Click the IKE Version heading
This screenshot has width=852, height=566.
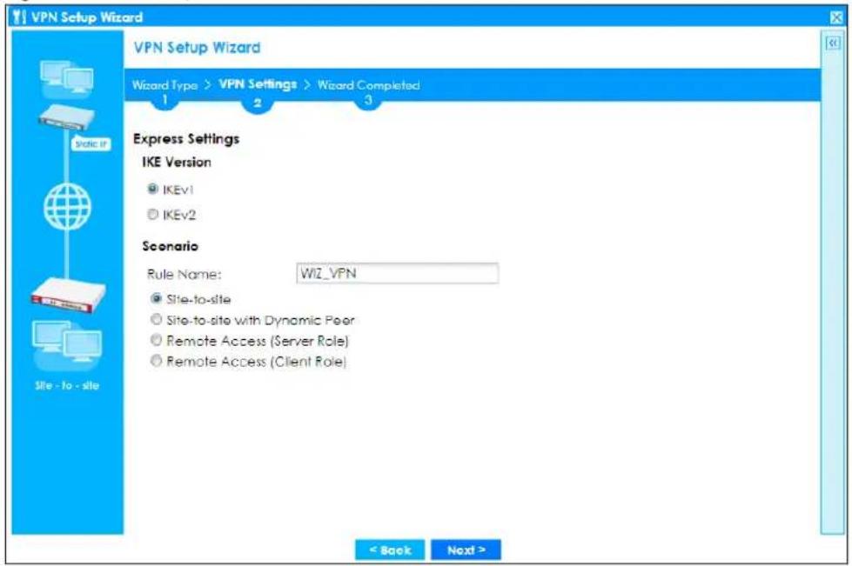(177, 162)
